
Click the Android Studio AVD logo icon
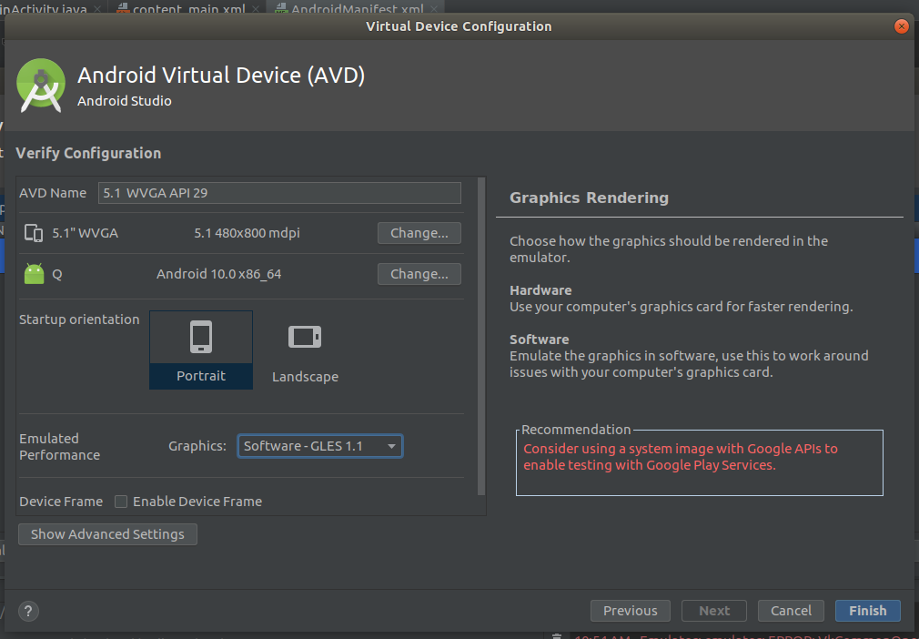pos(40,85)
